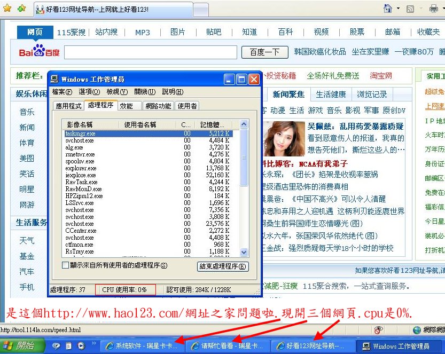
Task: Open the 生活健康 tab
Action: (331, 95)
